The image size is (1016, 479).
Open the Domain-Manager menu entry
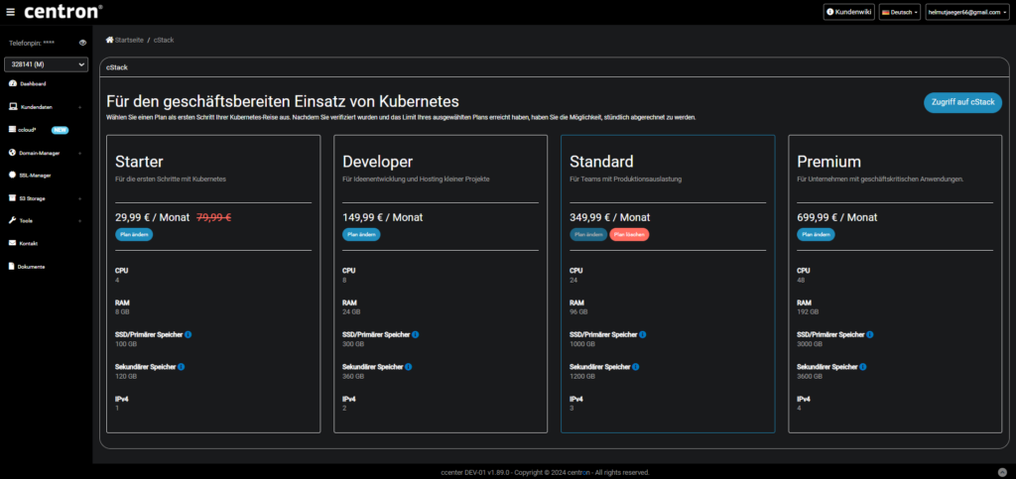point(40,153)
